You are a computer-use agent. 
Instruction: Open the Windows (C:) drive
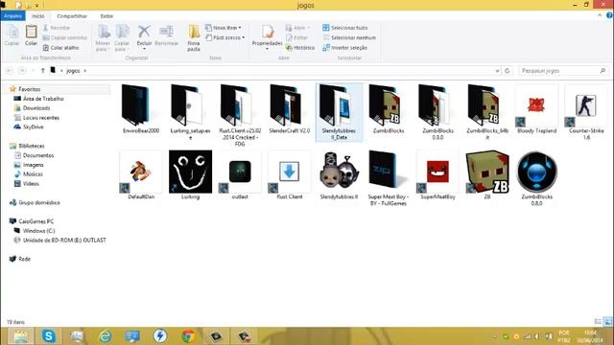coord(35,231)
